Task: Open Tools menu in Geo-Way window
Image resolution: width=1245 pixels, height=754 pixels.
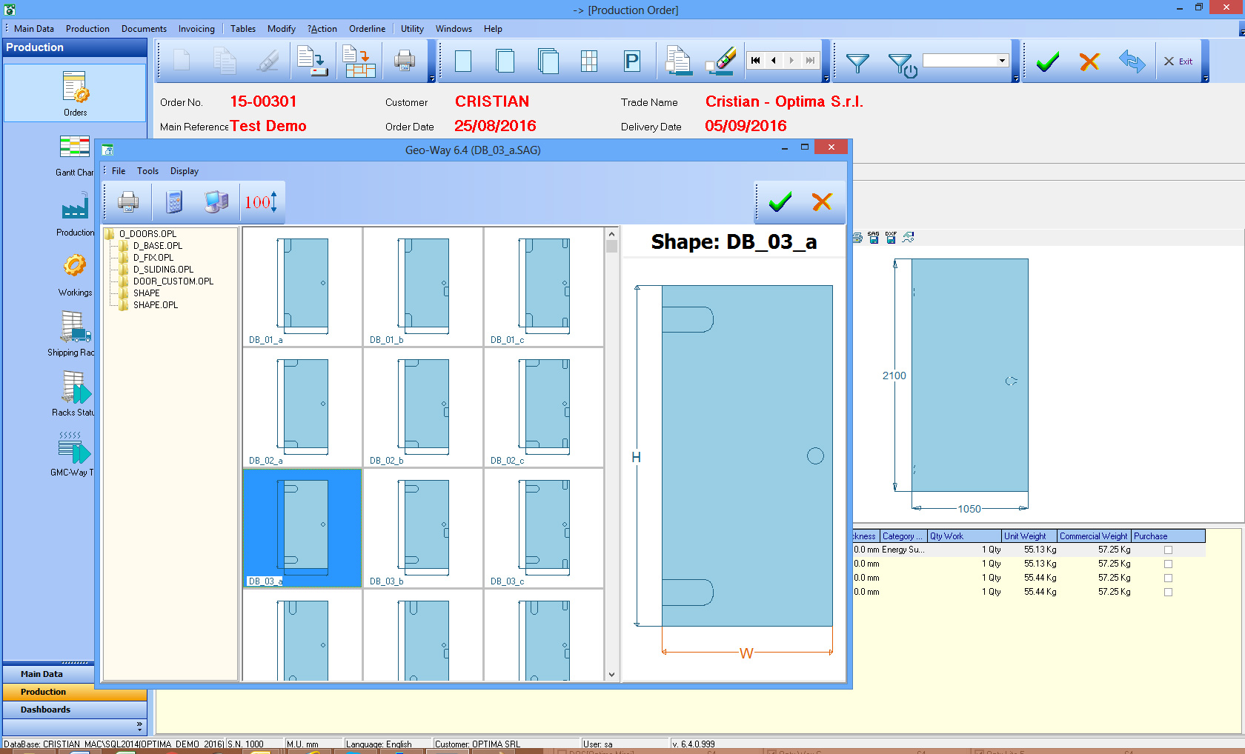Action: click(147, 171)
